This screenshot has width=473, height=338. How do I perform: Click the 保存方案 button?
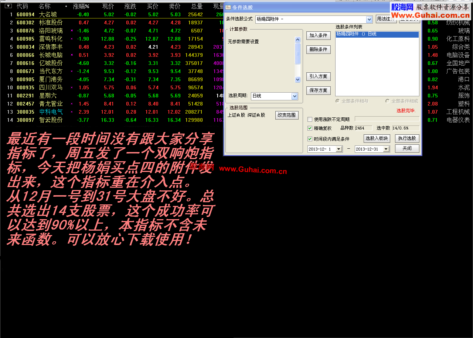point(318,90)
